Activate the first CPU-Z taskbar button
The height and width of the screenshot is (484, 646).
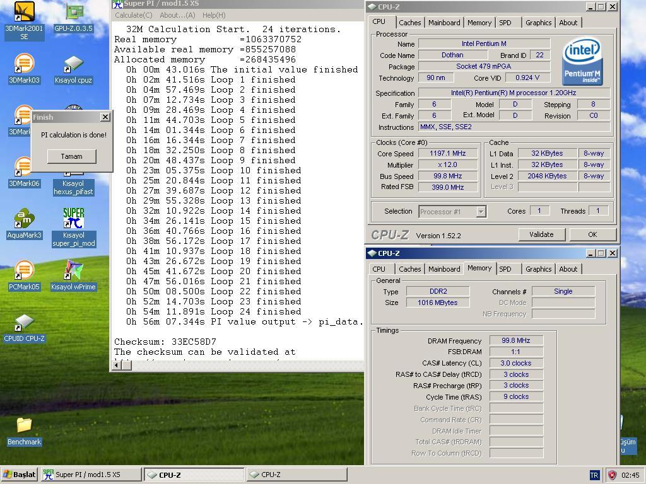point(194,475)
